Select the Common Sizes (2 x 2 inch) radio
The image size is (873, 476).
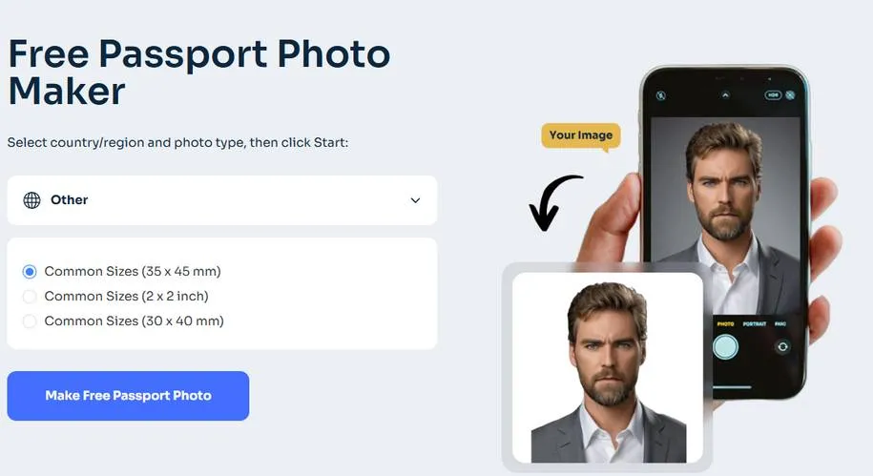pos(30,296)
